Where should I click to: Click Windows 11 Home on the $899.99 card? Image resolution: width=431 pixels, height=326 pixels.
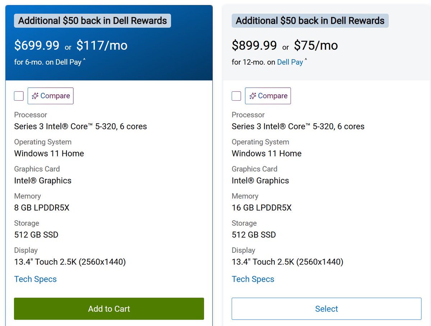coord(267,153)
